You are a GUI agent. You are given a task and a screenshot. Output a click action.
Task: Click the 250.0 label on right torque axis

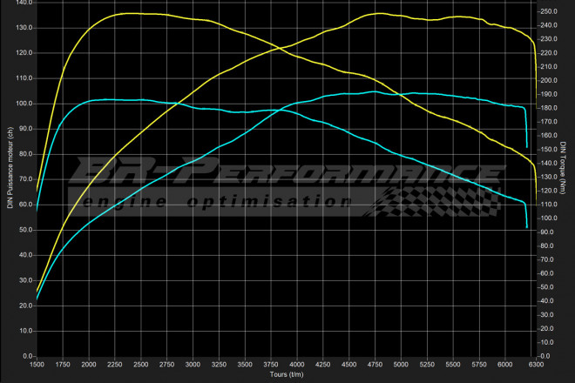pos(549,12)
